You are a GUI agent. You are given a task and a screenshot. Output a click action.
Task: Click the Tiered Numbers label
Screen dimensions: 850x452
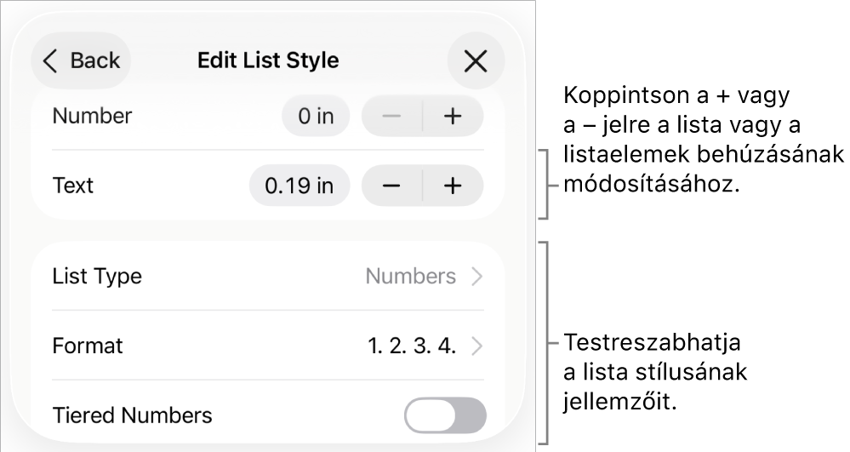pos(132,415)
